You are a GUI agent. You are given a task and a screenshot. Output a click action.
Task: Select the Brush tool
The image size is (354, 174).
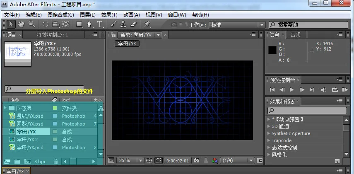click(113, 24)
